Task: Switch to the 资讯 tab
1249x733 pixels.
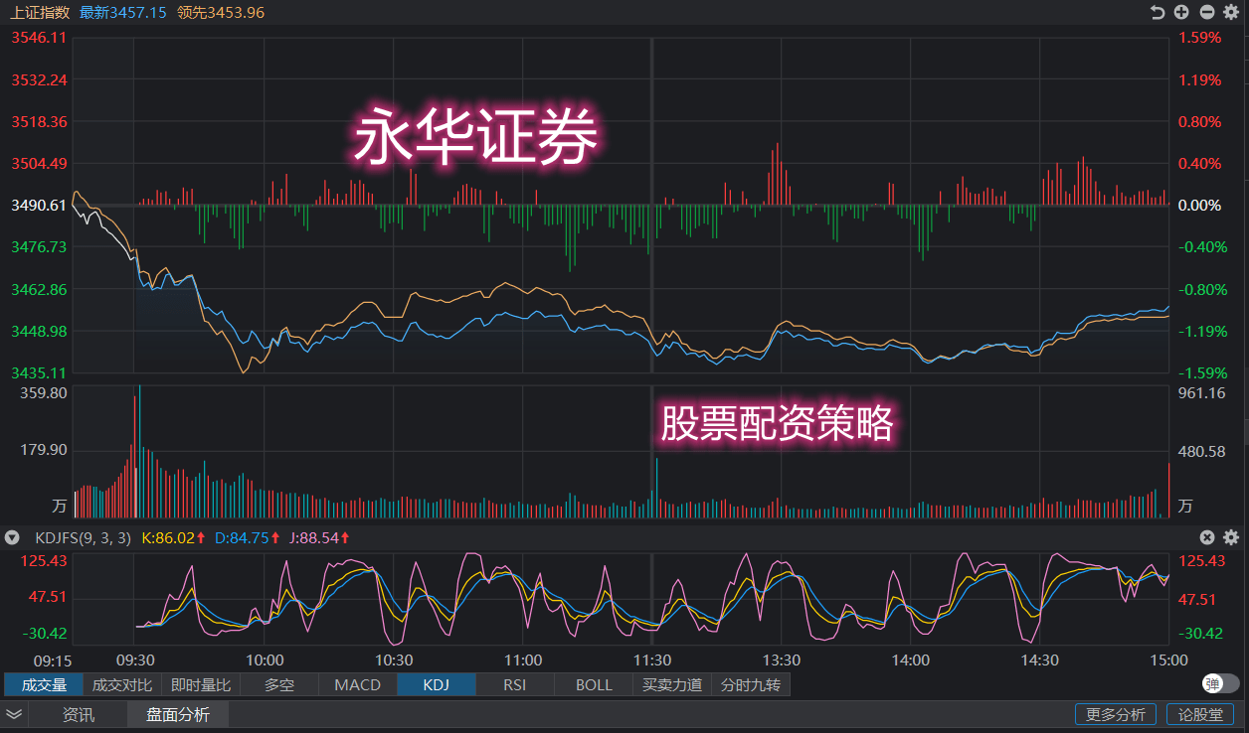Action: point(79,714)
